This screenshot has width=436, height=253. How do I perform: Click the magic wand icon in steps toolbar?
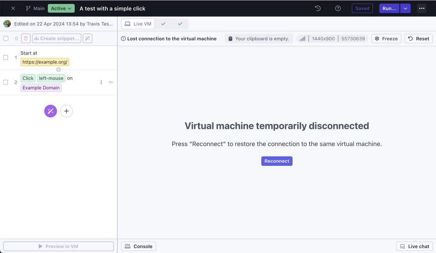pyautogui.click(x=88, y=39)
